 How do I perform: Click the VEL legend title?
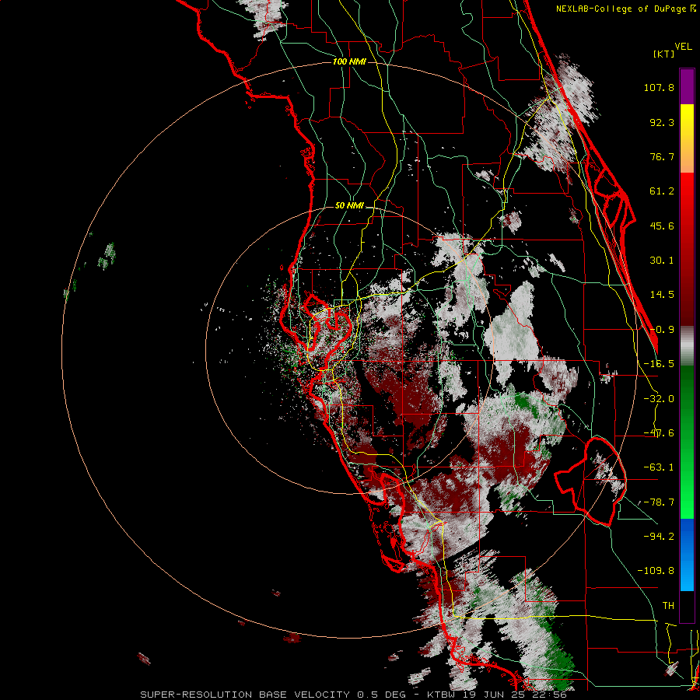pos(684,47)
